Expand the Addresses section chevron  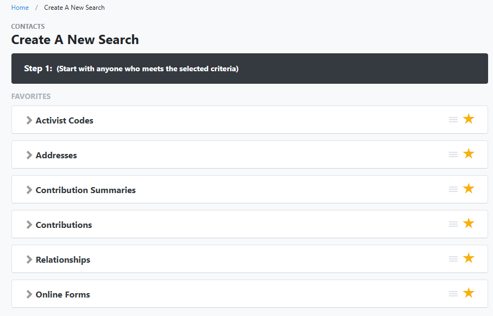pos(29,156)
